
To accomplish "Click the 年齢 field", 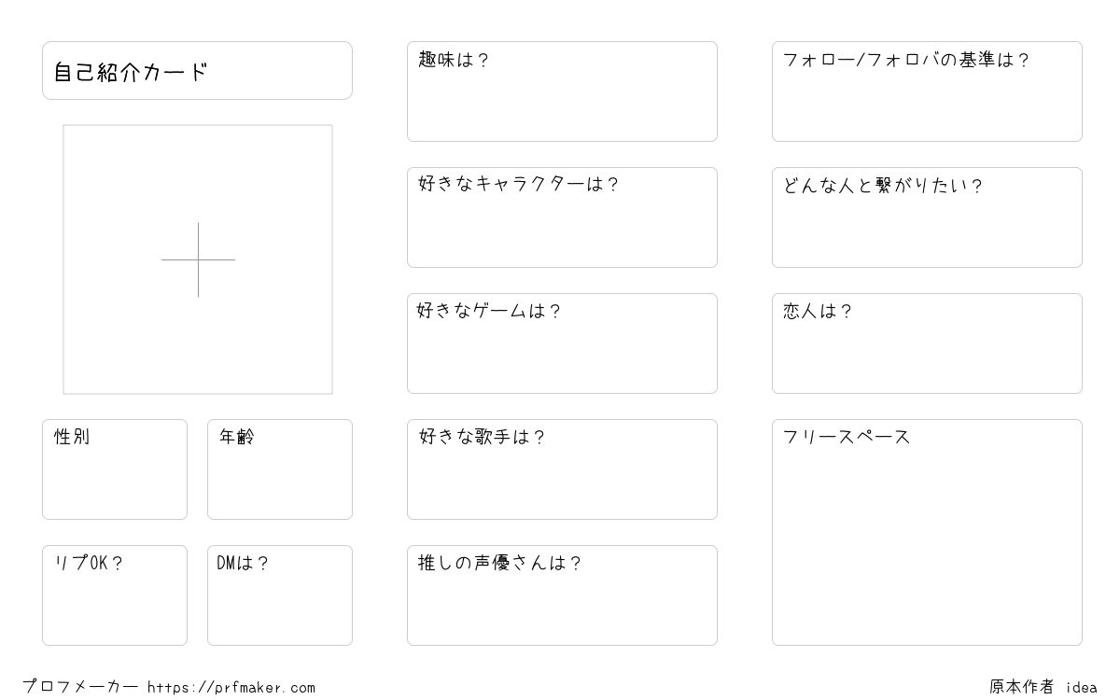I will 280,469.
